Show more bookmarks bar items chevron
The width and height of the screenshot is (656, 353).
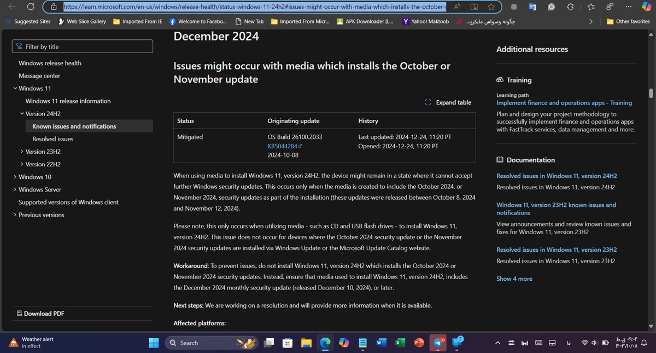click(x=590, y=21)
